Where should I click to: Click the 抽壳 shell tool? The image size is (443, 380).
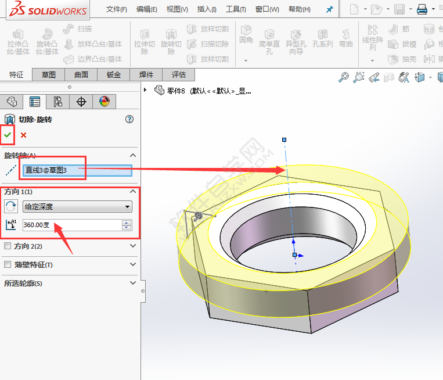click(402, 59)
